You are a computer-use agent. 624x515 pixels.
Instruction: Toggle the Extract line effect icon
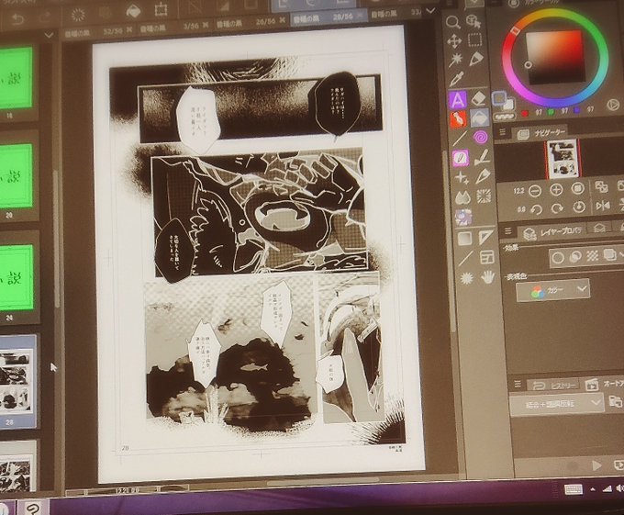[575, 257]
